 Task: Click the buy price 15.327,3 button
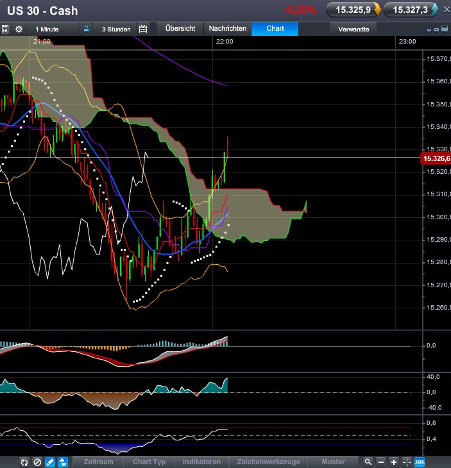411,10
